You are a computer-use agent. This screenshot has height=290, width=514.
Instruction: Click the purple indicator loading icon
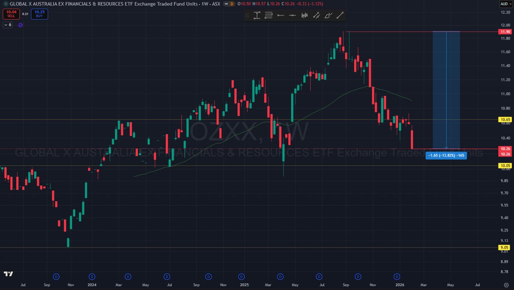point(21,25)
